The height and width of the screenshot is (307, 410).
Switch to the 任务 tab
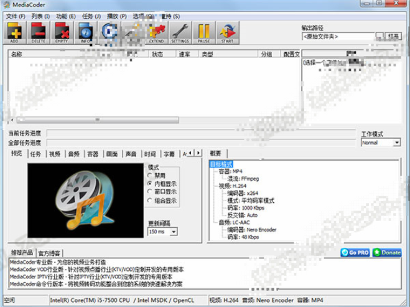click(x=35, y=154)
